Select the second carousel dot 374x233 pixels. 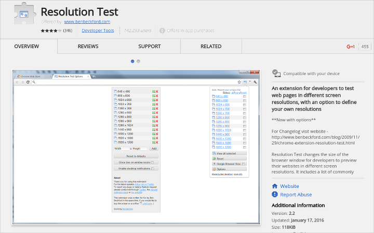(x=138, y=61)
